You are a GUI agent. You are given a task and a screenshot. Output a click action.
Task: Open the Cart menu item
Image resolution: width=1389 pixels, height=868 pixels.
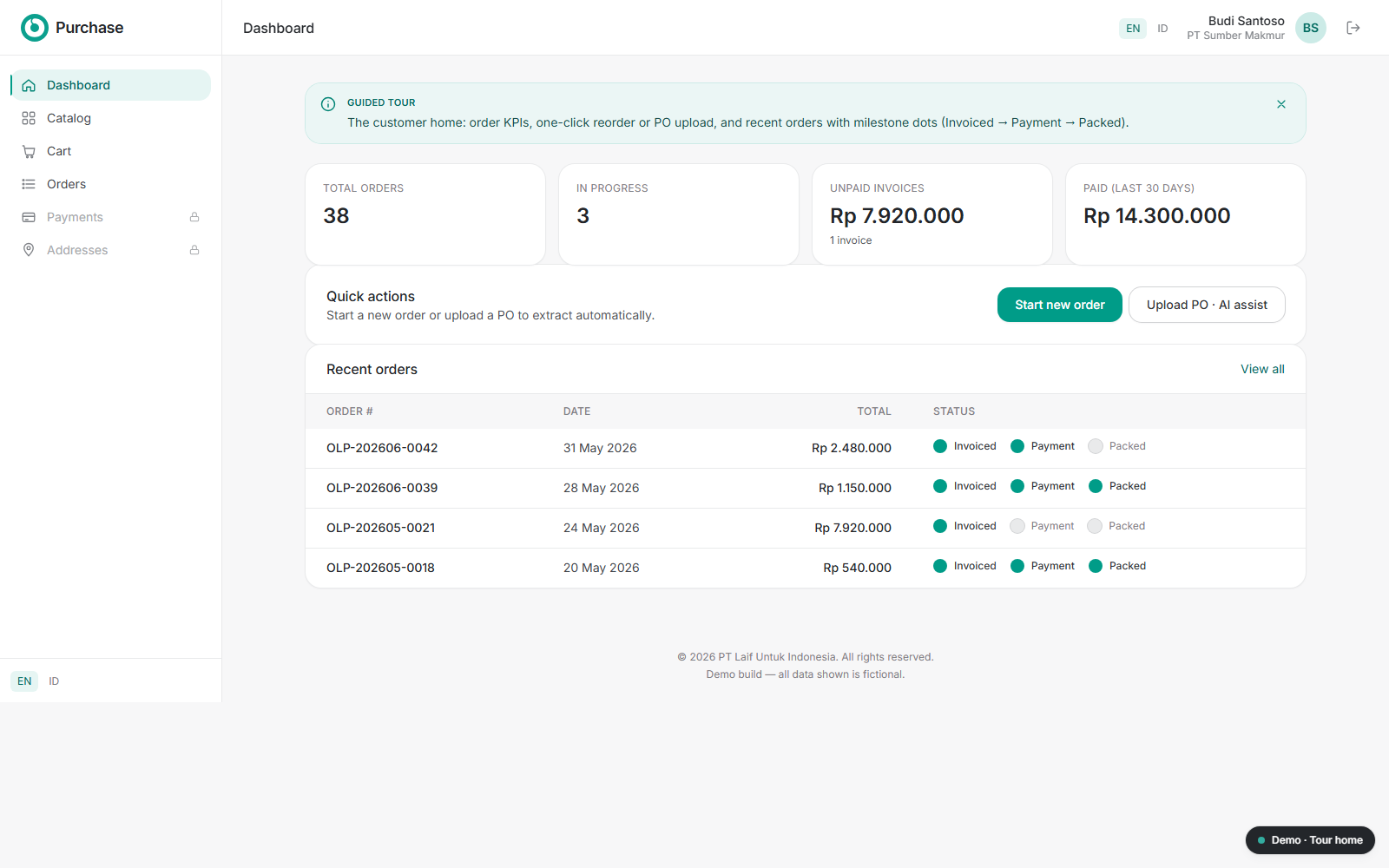click(111, 151)
